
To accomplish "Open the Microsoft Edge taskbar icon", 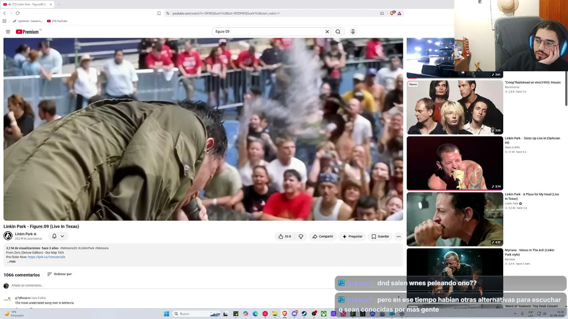I will point(255,314).
